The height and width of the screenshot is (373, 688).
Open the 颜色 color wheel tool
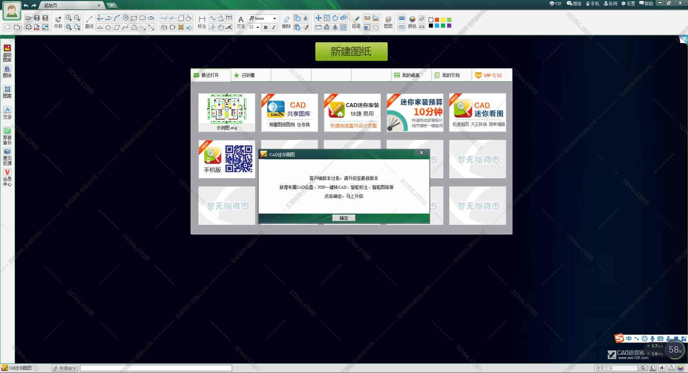click(x=412, y=20)
